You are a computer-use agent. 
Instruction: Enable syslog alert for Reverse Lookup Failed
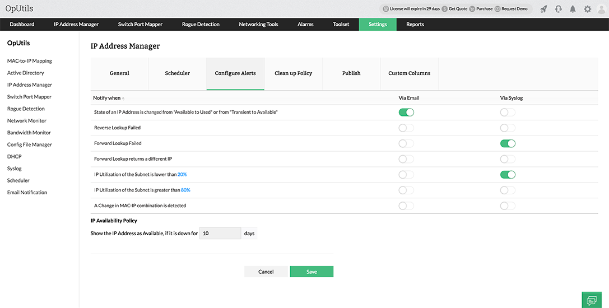tap(508, 128)
